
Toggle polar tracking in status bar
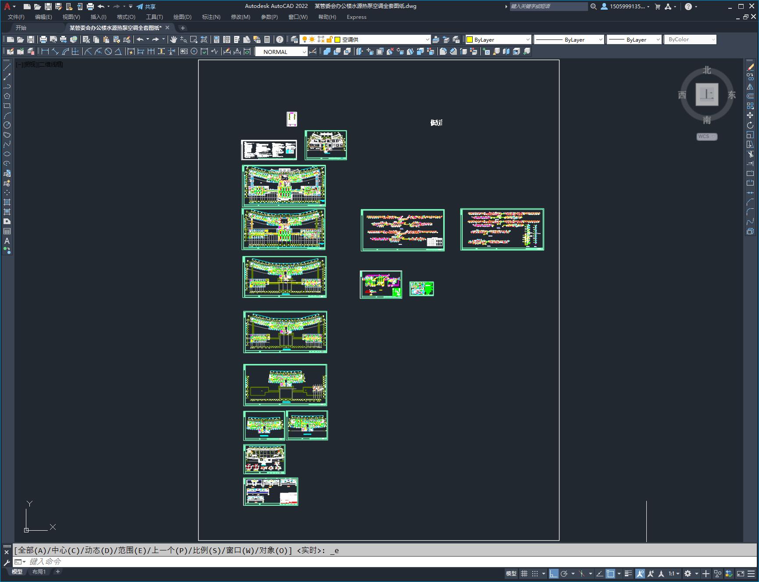[564, 574]
